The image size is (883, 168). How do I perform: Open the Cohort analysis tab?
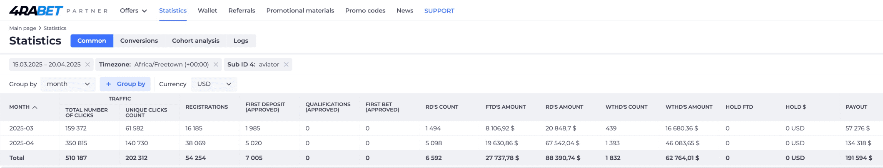click(x=196, y=41)
